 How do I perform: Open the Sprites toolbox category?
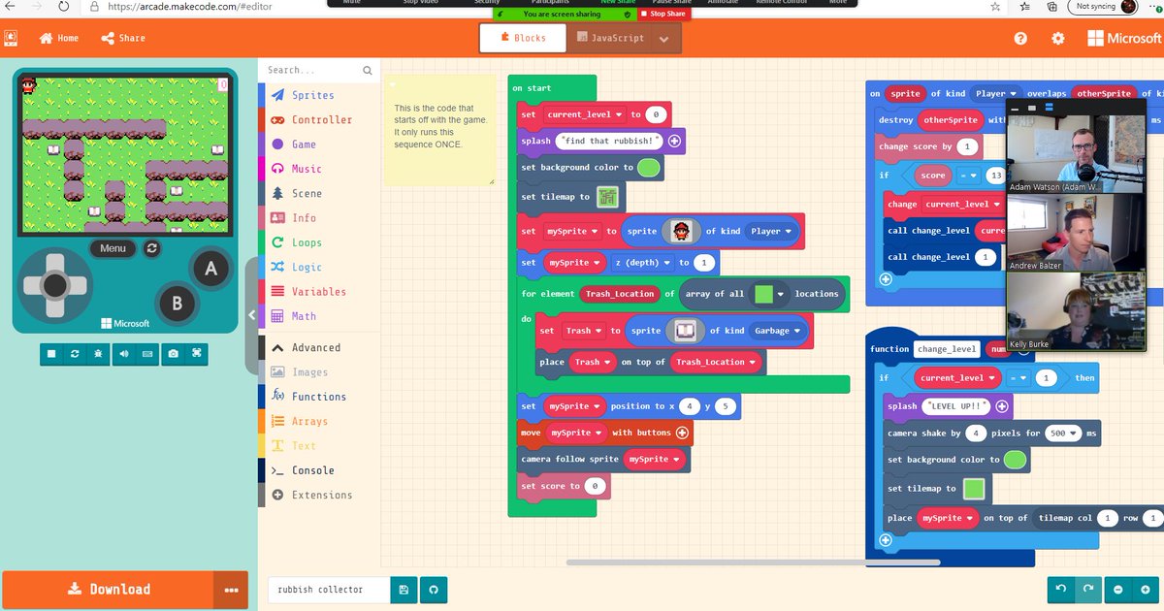tap(312, 95)
